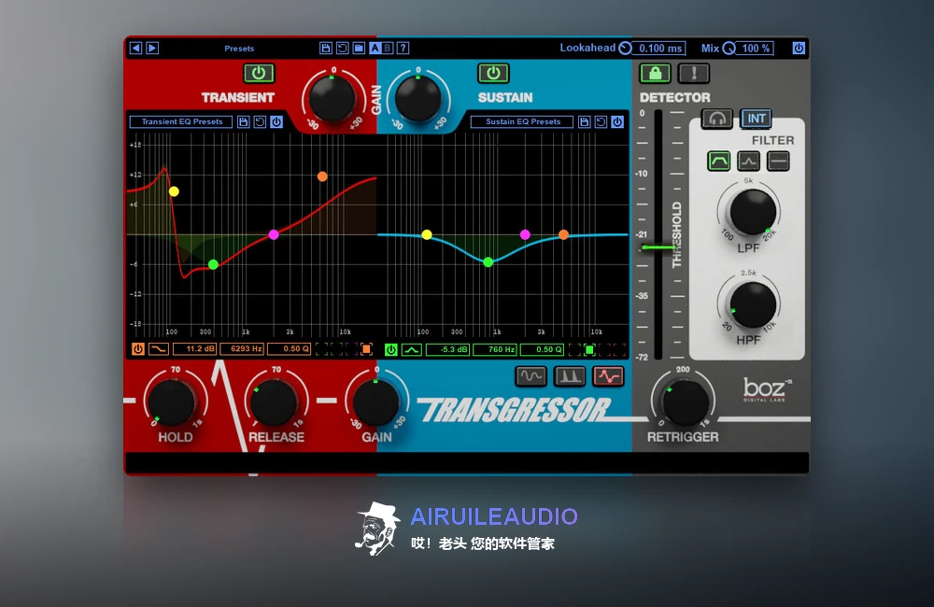Open the Sustain EQ Presets dropdown
The height and width of the screenshot is (607, 934).
[522, 121]
